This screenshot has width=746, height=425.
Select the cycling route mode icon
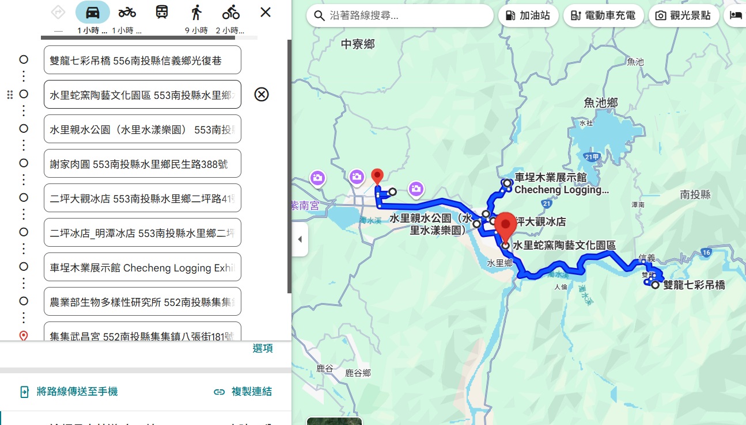pos(230,12)
